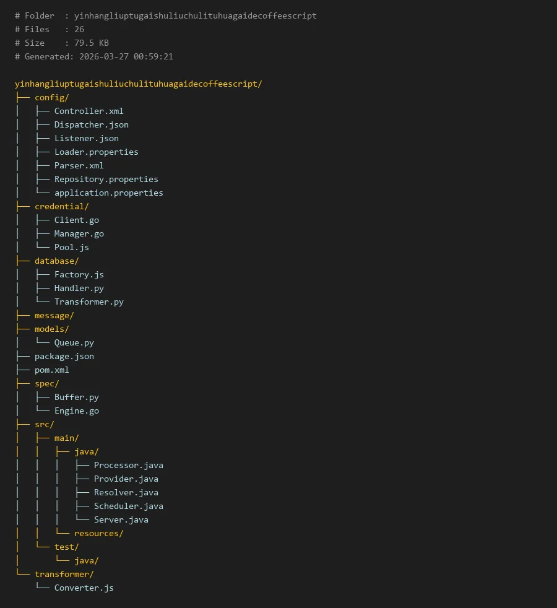Viewport: 557px width, 608px height.
Task: Click the config/ folder entry
Action: coord(51,97)
